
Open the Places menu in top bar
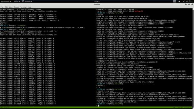point(17,1)
